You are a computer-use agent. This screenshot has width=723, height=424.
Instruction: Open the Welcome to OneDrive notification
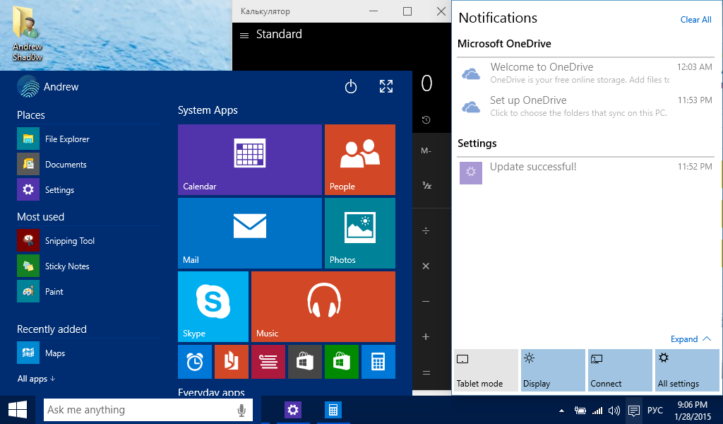click(585, 73)
